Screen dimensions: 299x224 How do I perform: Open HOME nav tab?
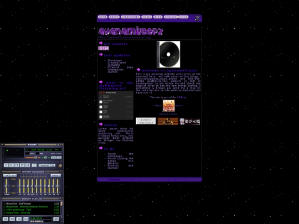pos(102,17)
